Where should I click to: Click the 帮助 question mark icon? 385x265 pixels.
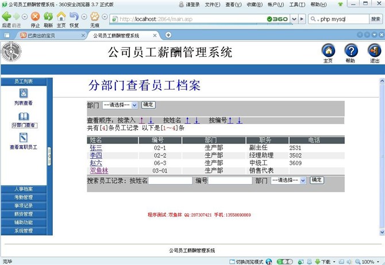point(351,50)
